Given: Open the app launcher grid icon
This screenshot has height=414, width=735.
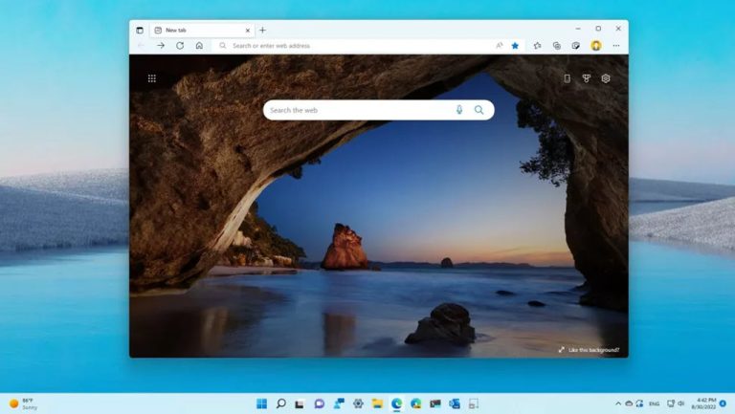Looking at the screenshot, I should click(x=152, y=78).
